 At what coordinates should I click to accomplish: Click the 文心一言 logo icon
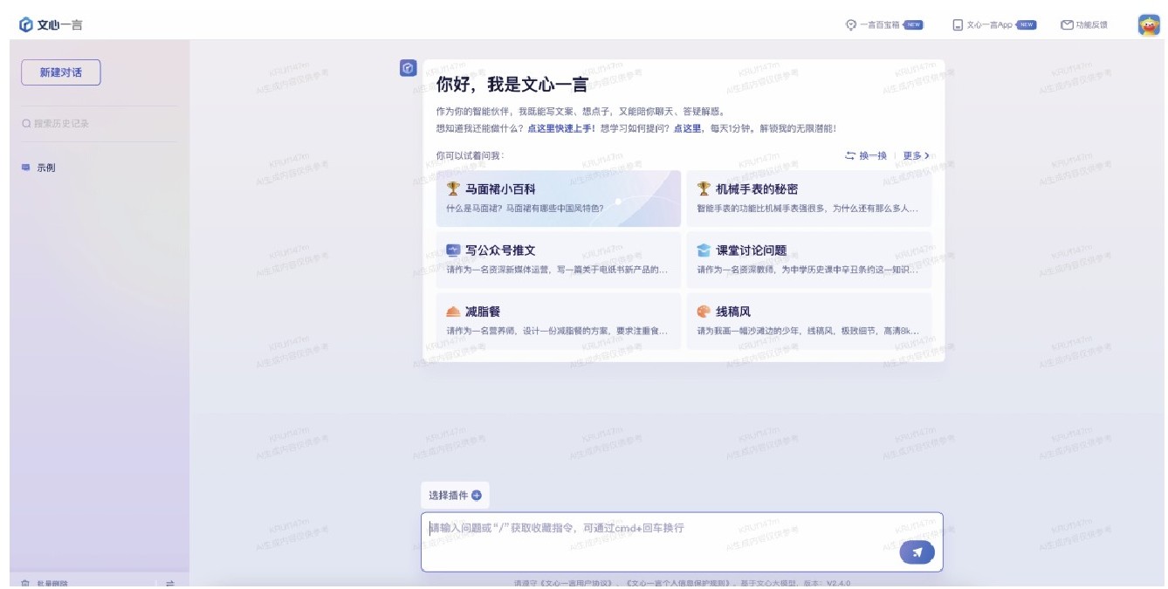25,25
